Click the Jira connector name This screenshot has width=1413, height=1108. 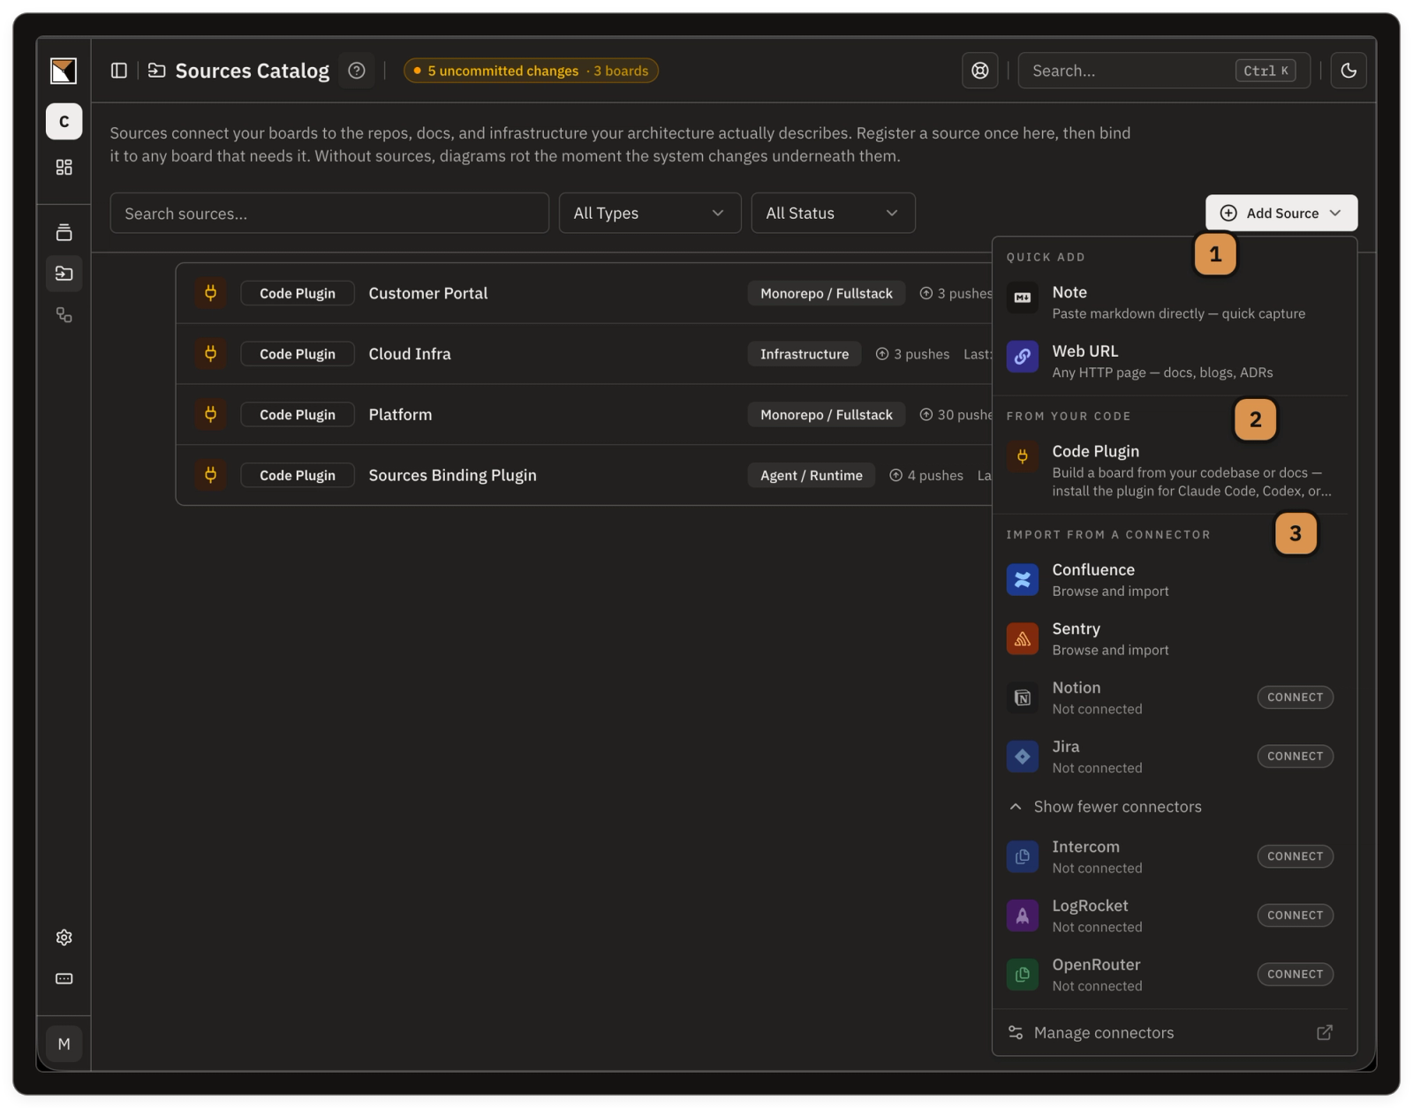(1065, 747)
